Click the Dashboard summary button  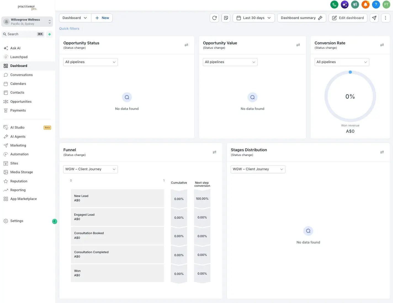[302, 18]
